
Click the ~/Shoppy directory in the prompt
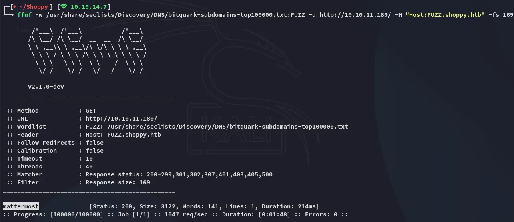tap(34, 7)
